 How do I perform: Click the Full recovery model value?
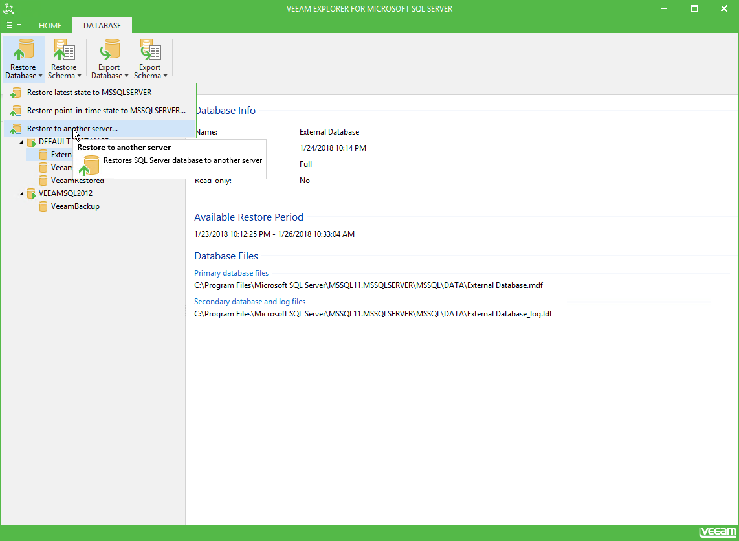(305, 164)
